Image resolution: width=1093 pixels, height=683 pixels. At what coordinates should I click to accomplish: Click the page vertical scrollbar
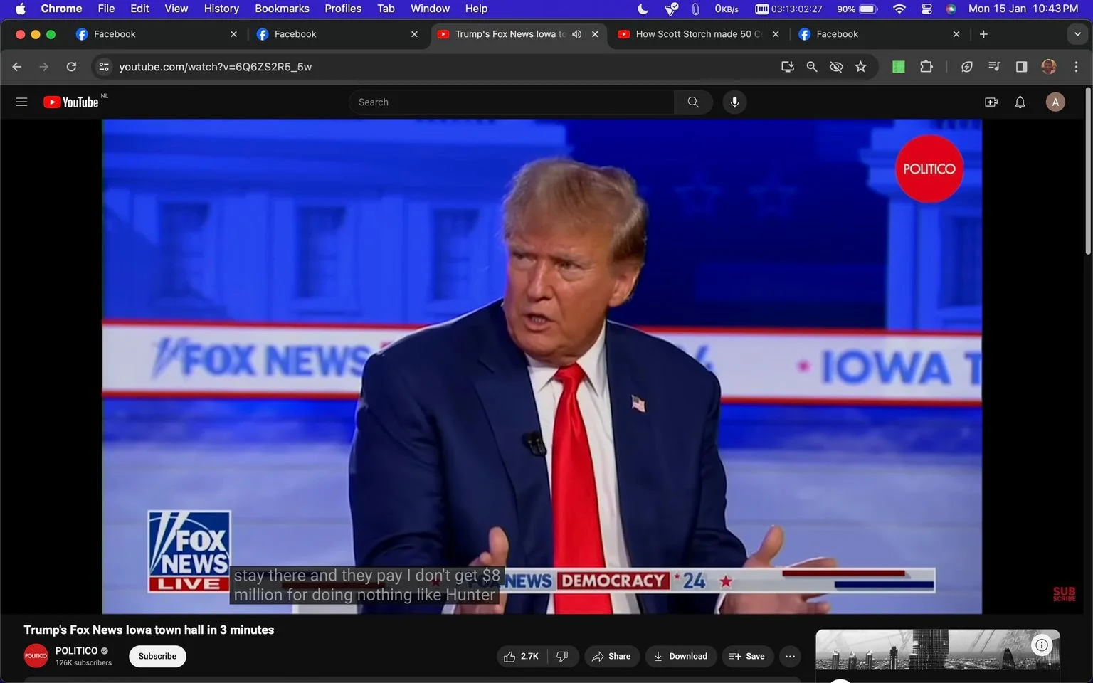click(x=1087, y=171)
